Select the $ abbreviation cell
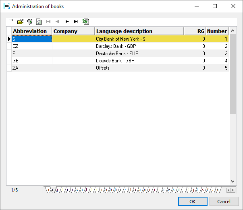Screen dimensions: 243x210 point(32,39)
